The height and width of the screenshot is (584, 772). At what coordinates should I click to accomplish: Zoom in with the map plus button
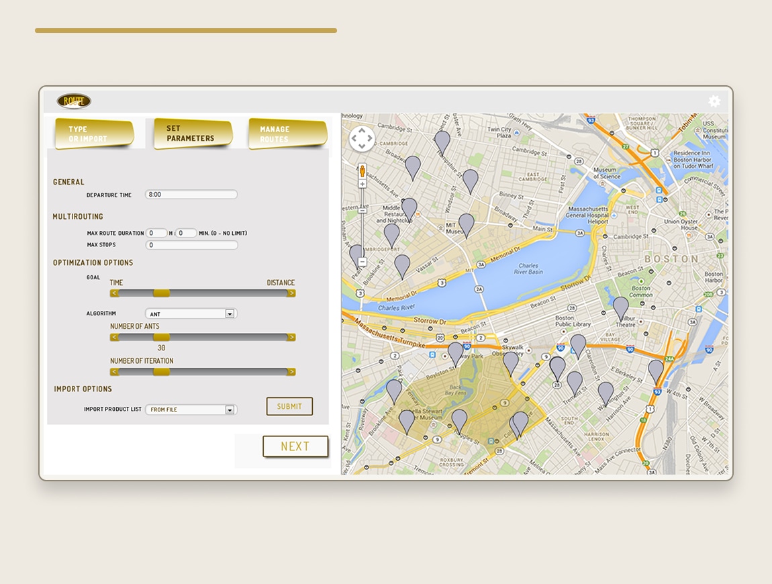(363, 184)
